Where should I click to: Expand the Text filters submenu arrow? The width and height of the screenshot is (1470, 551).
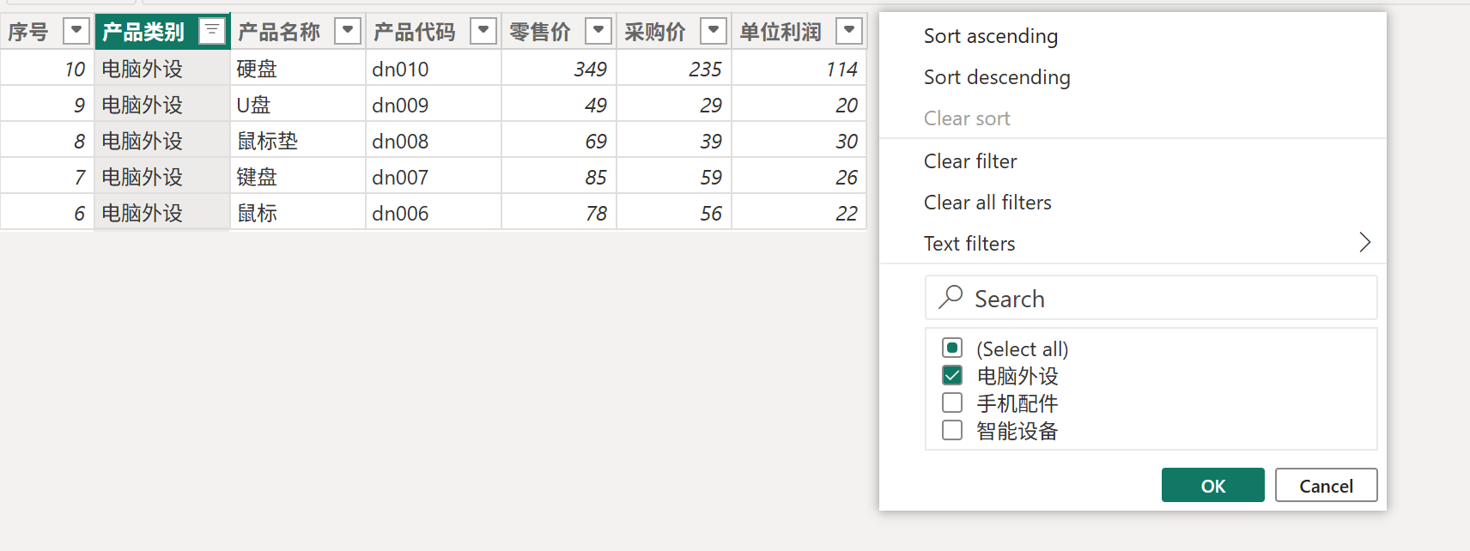click(1364, 243)
